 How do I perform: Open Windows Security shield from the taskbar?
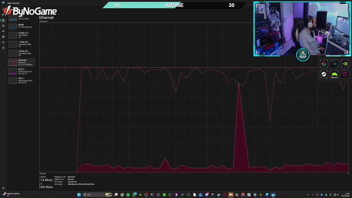(267, 195)
